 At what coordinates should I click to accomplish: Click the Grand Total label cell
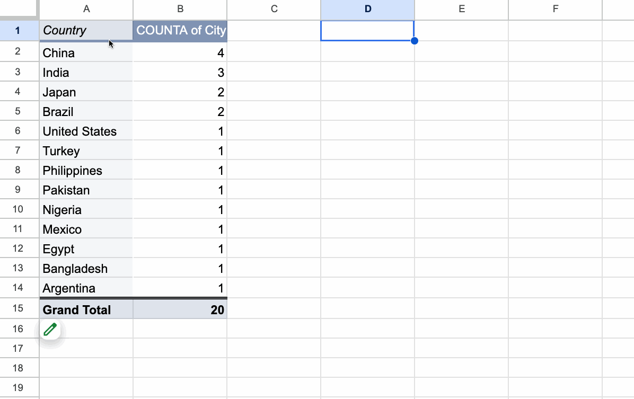(x=86, y=309)
